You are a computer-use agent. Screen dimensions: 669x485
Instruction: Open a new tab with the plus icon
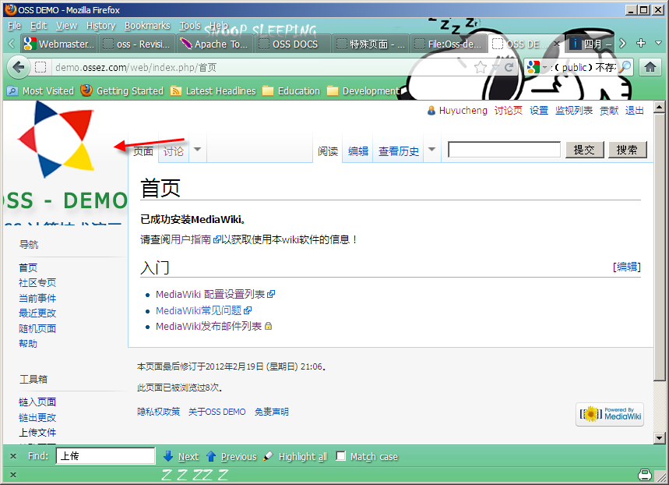coord(640,43)
